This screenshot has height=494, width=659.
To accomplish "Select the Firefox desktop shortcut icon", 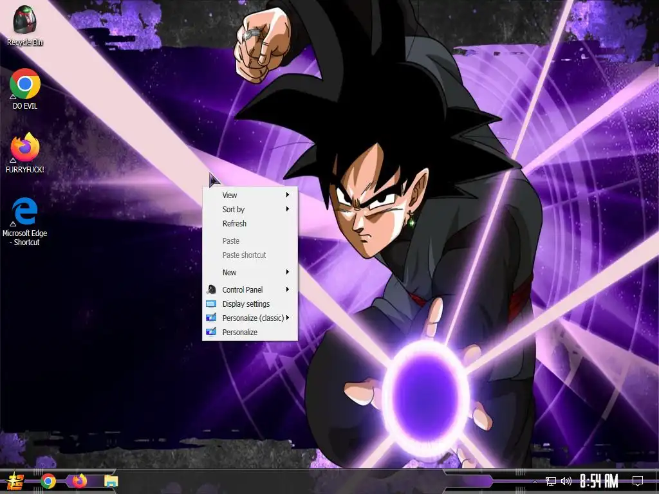I will point(25,147).
